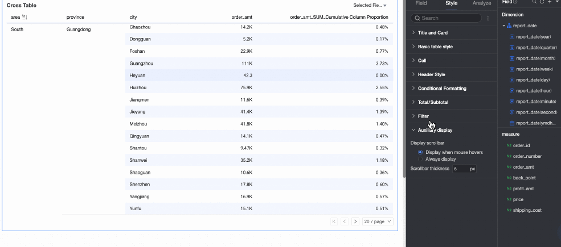Click the info icon beside the Field title
The height and width of the screenshot is (247, 561).
[x=515, y=2]
